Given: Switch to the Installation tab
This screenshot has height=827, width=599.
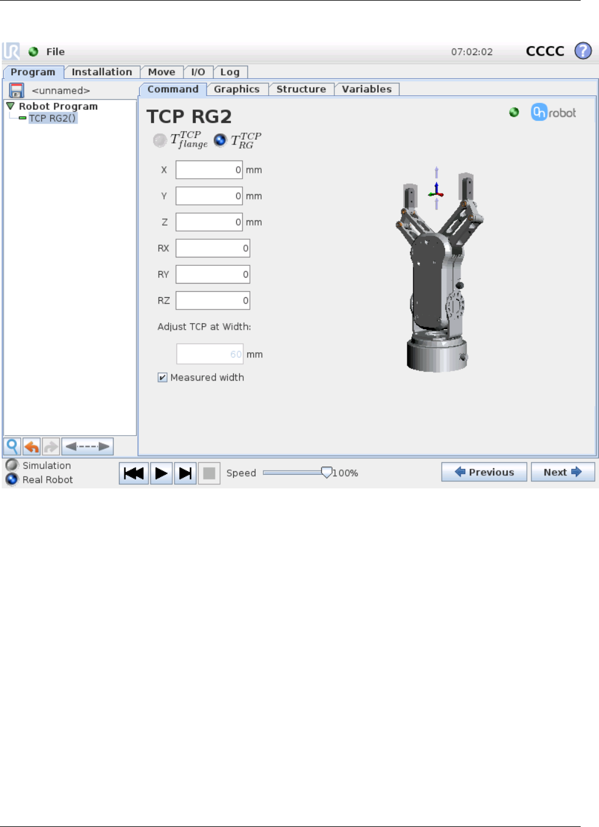Looking at the screenshot, I should pos(102,72).
